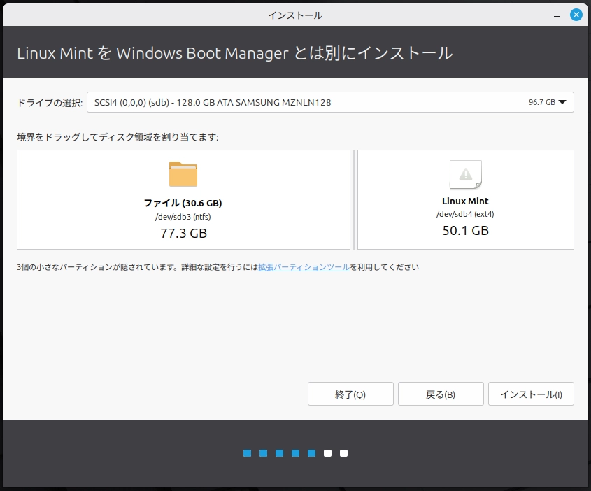Image resolution: width=591 pixels, height=491 pixels.
Task: Click the folder icon in the ファイル partition
Action: pos(183,174)
